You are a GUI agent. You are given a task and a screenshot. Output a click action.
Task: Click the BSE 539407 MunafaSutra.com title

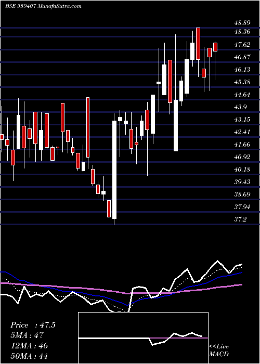[x=43, y=6]
